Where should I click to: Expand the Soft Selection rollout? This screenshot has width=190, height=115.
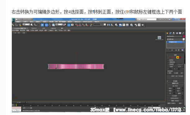click(175, 81)
